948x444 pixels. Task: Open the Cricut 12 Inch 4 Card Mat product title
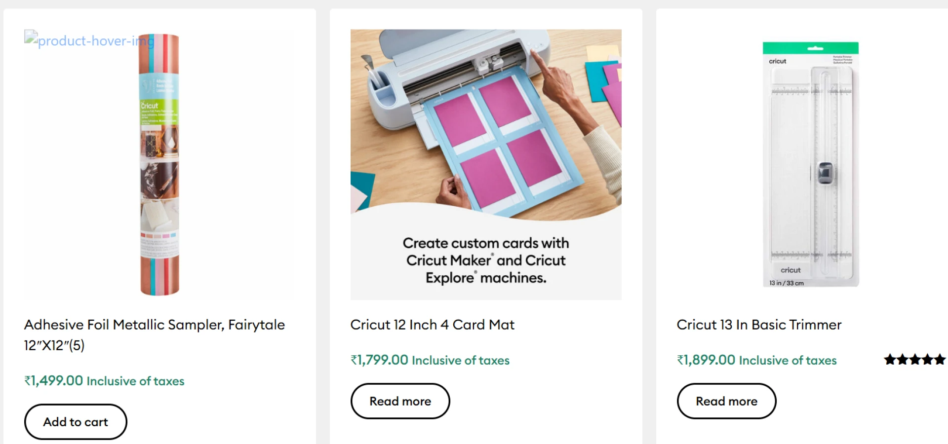tap(432, 325)
